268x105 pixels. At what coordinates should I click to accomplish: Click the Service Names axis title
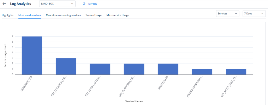pyautogui.click(x=134, y=101)
